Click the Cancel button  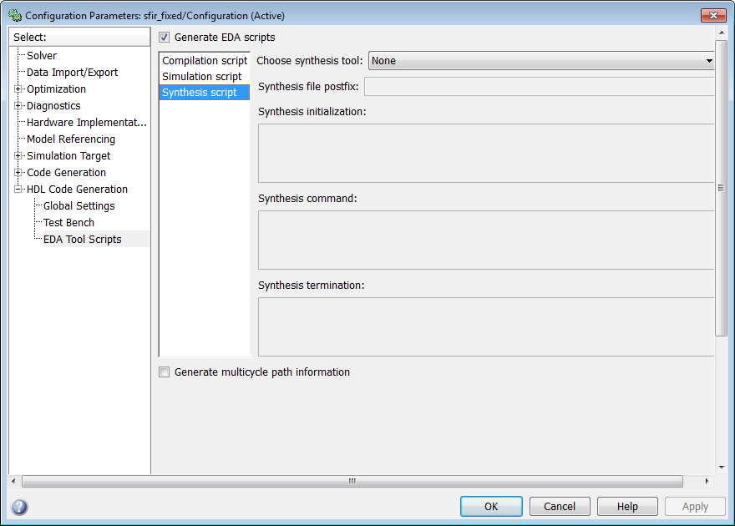(x=560, y=506)
